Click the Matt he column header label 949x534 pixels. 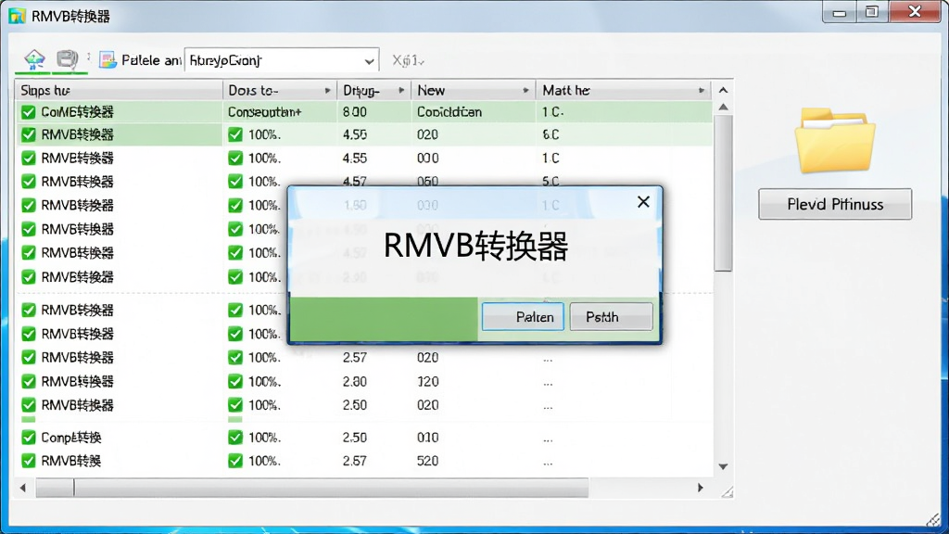point(566,90)
